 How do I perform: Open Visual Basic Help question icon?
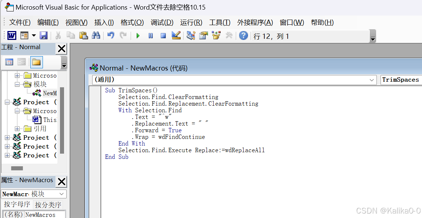pos(243,35)
